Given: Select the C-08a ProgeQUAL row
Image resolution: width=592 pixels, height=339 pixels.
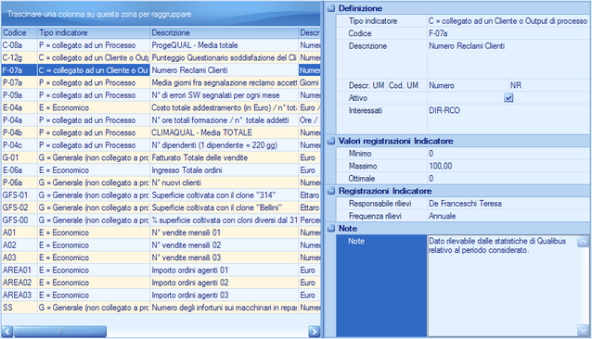Looking at the screenshot, I should pos(161,45).
